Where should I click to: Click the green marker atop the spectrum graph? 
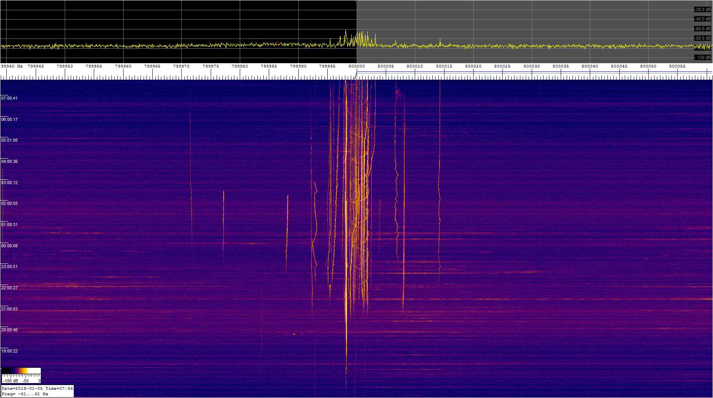[357, 1]
